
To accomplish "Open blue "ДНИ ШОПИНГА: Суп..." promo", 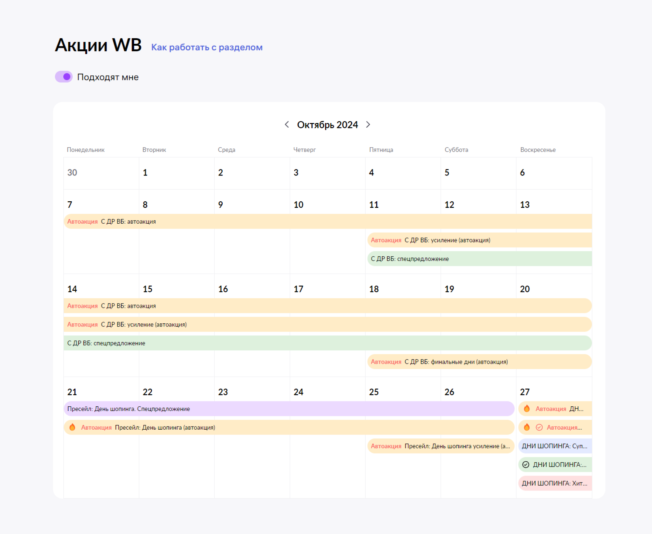I will (555, 446).
